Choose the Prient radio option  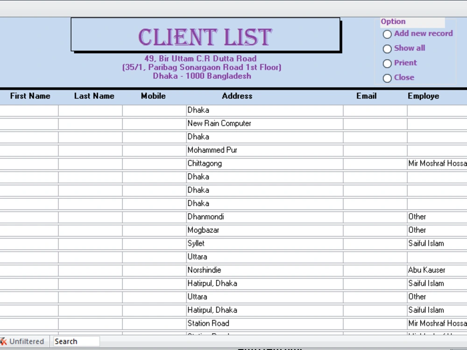(x=387, y=63)
